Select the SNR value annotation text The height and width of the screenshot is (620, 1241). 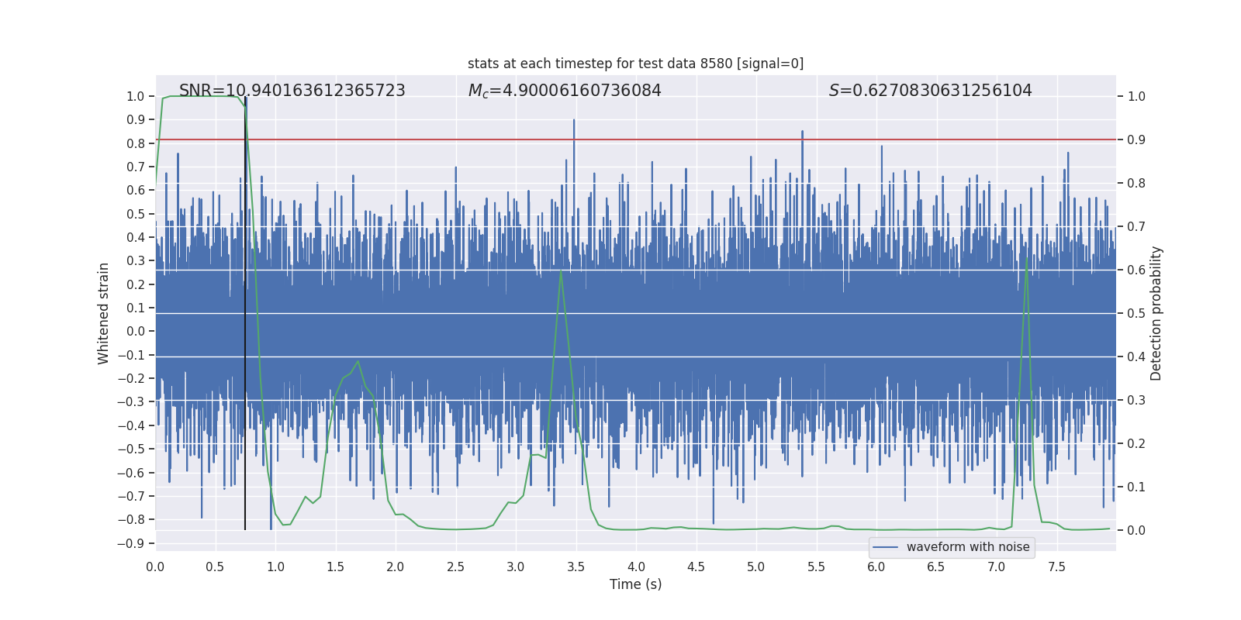[x=292, y=91]
